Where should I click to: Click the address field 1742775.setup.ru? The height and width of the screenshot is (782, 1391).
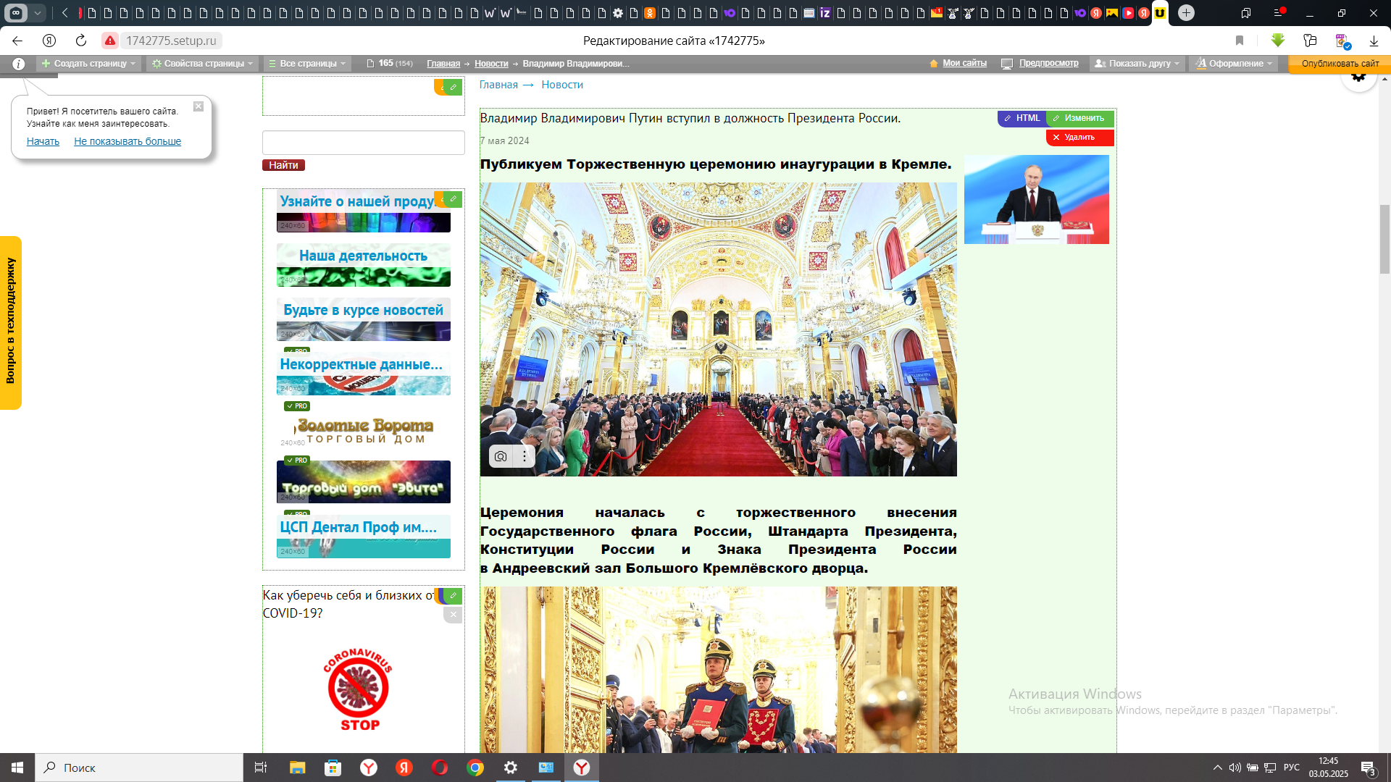pyautogui.click(x=172, y=41)
